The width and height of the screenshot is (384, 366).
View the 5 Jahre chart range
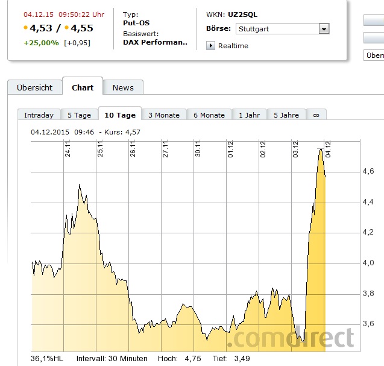[286, 115]
